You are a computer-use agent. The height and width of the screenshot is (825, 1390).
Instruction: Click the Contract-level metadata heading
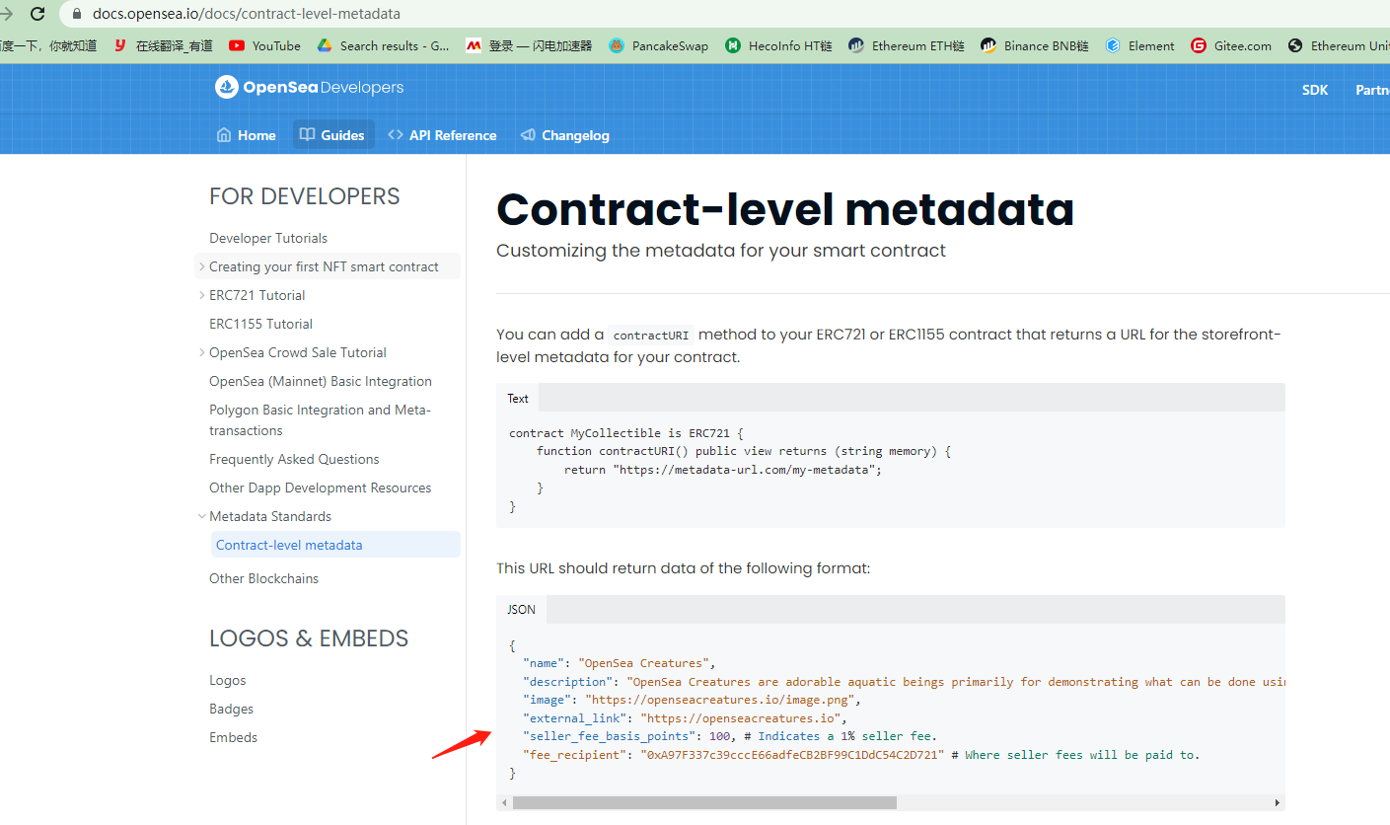pyautogui.click(x=785, y=209)
